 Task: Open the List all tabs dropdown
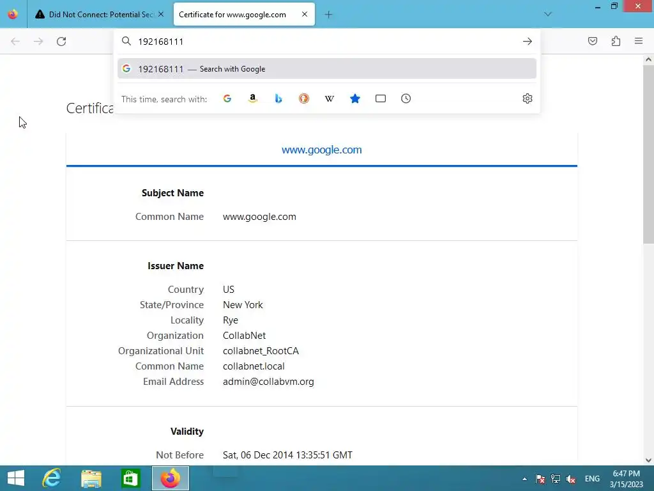547,14
